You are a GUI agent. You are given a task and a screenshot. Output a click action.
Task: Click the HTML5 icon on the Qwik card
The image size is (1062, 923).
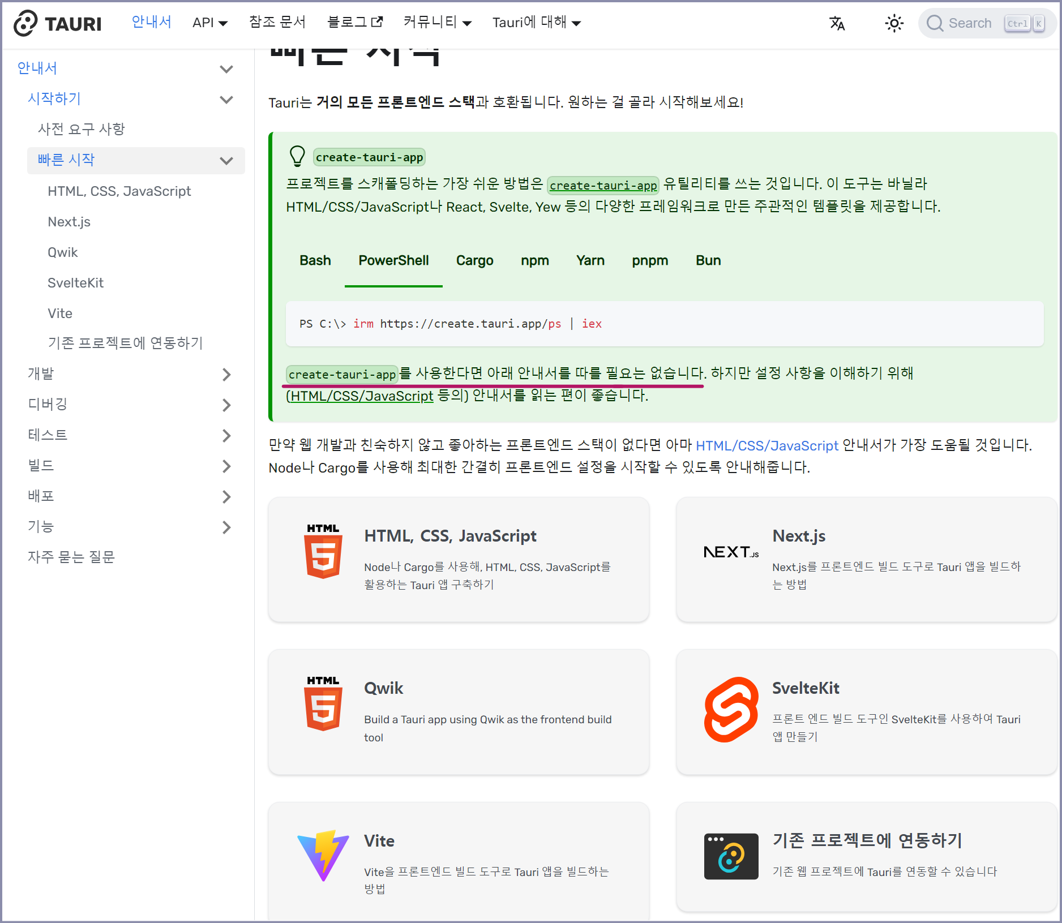pyautogui.click(x=323, y=703)
